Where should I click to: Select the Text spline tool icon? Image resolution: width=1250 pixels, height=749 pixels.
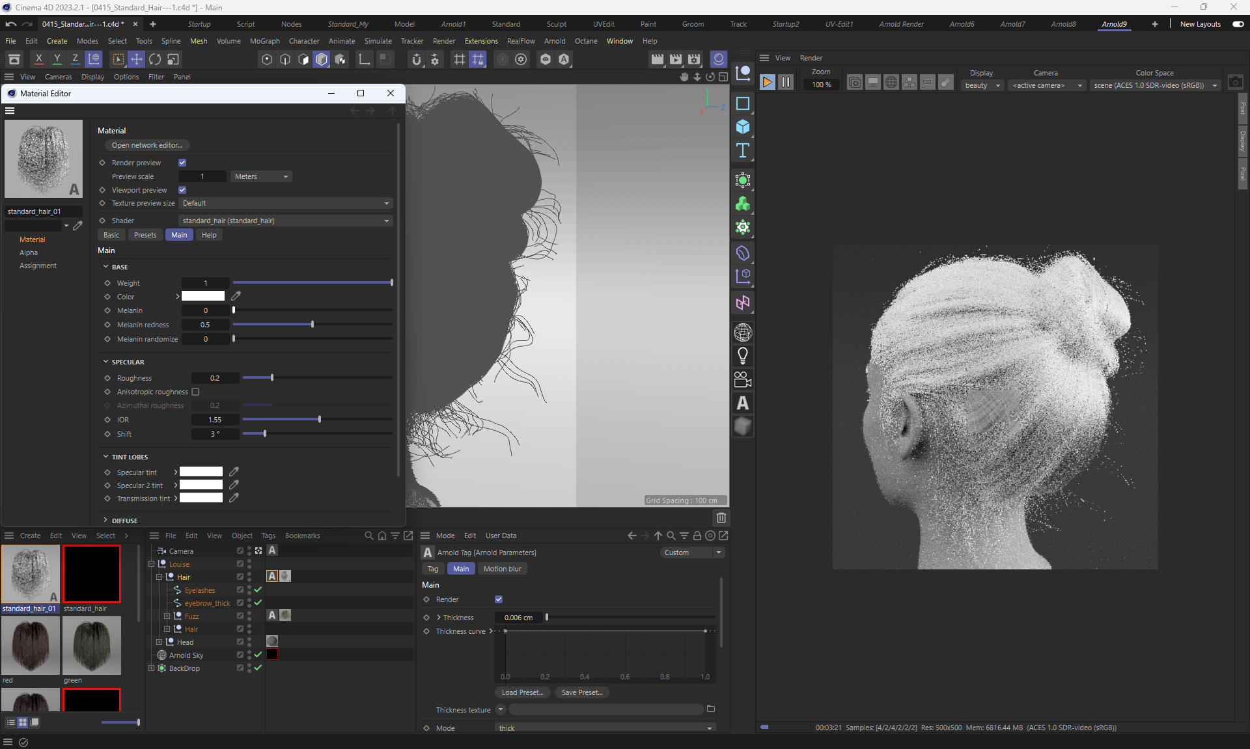pyautogui.click(x=743, y=151)
